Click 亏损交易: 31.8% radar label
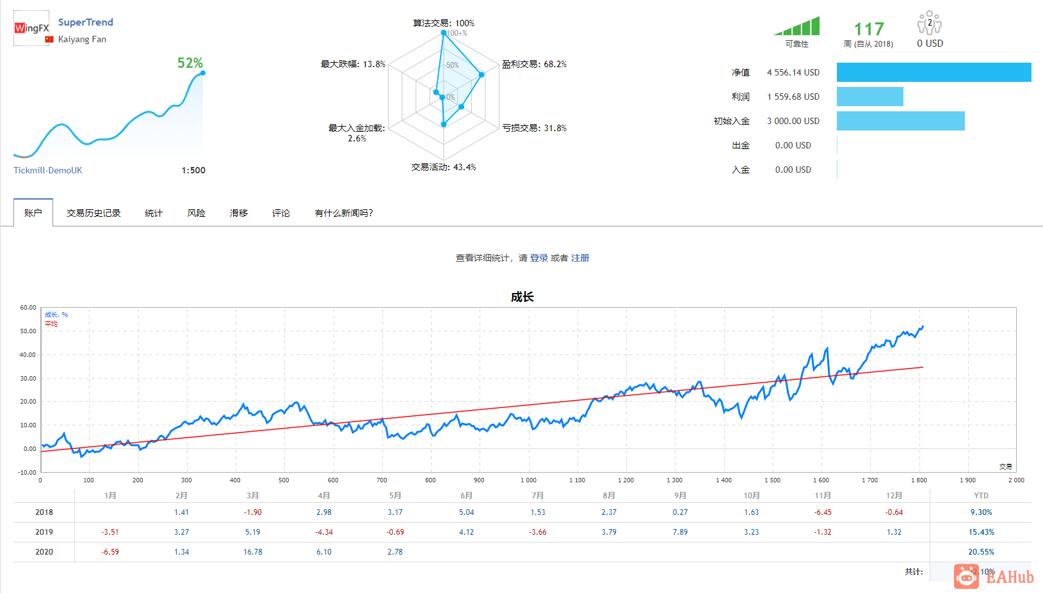The width and height of the screenshot is (1043, 593). [534, 128]
